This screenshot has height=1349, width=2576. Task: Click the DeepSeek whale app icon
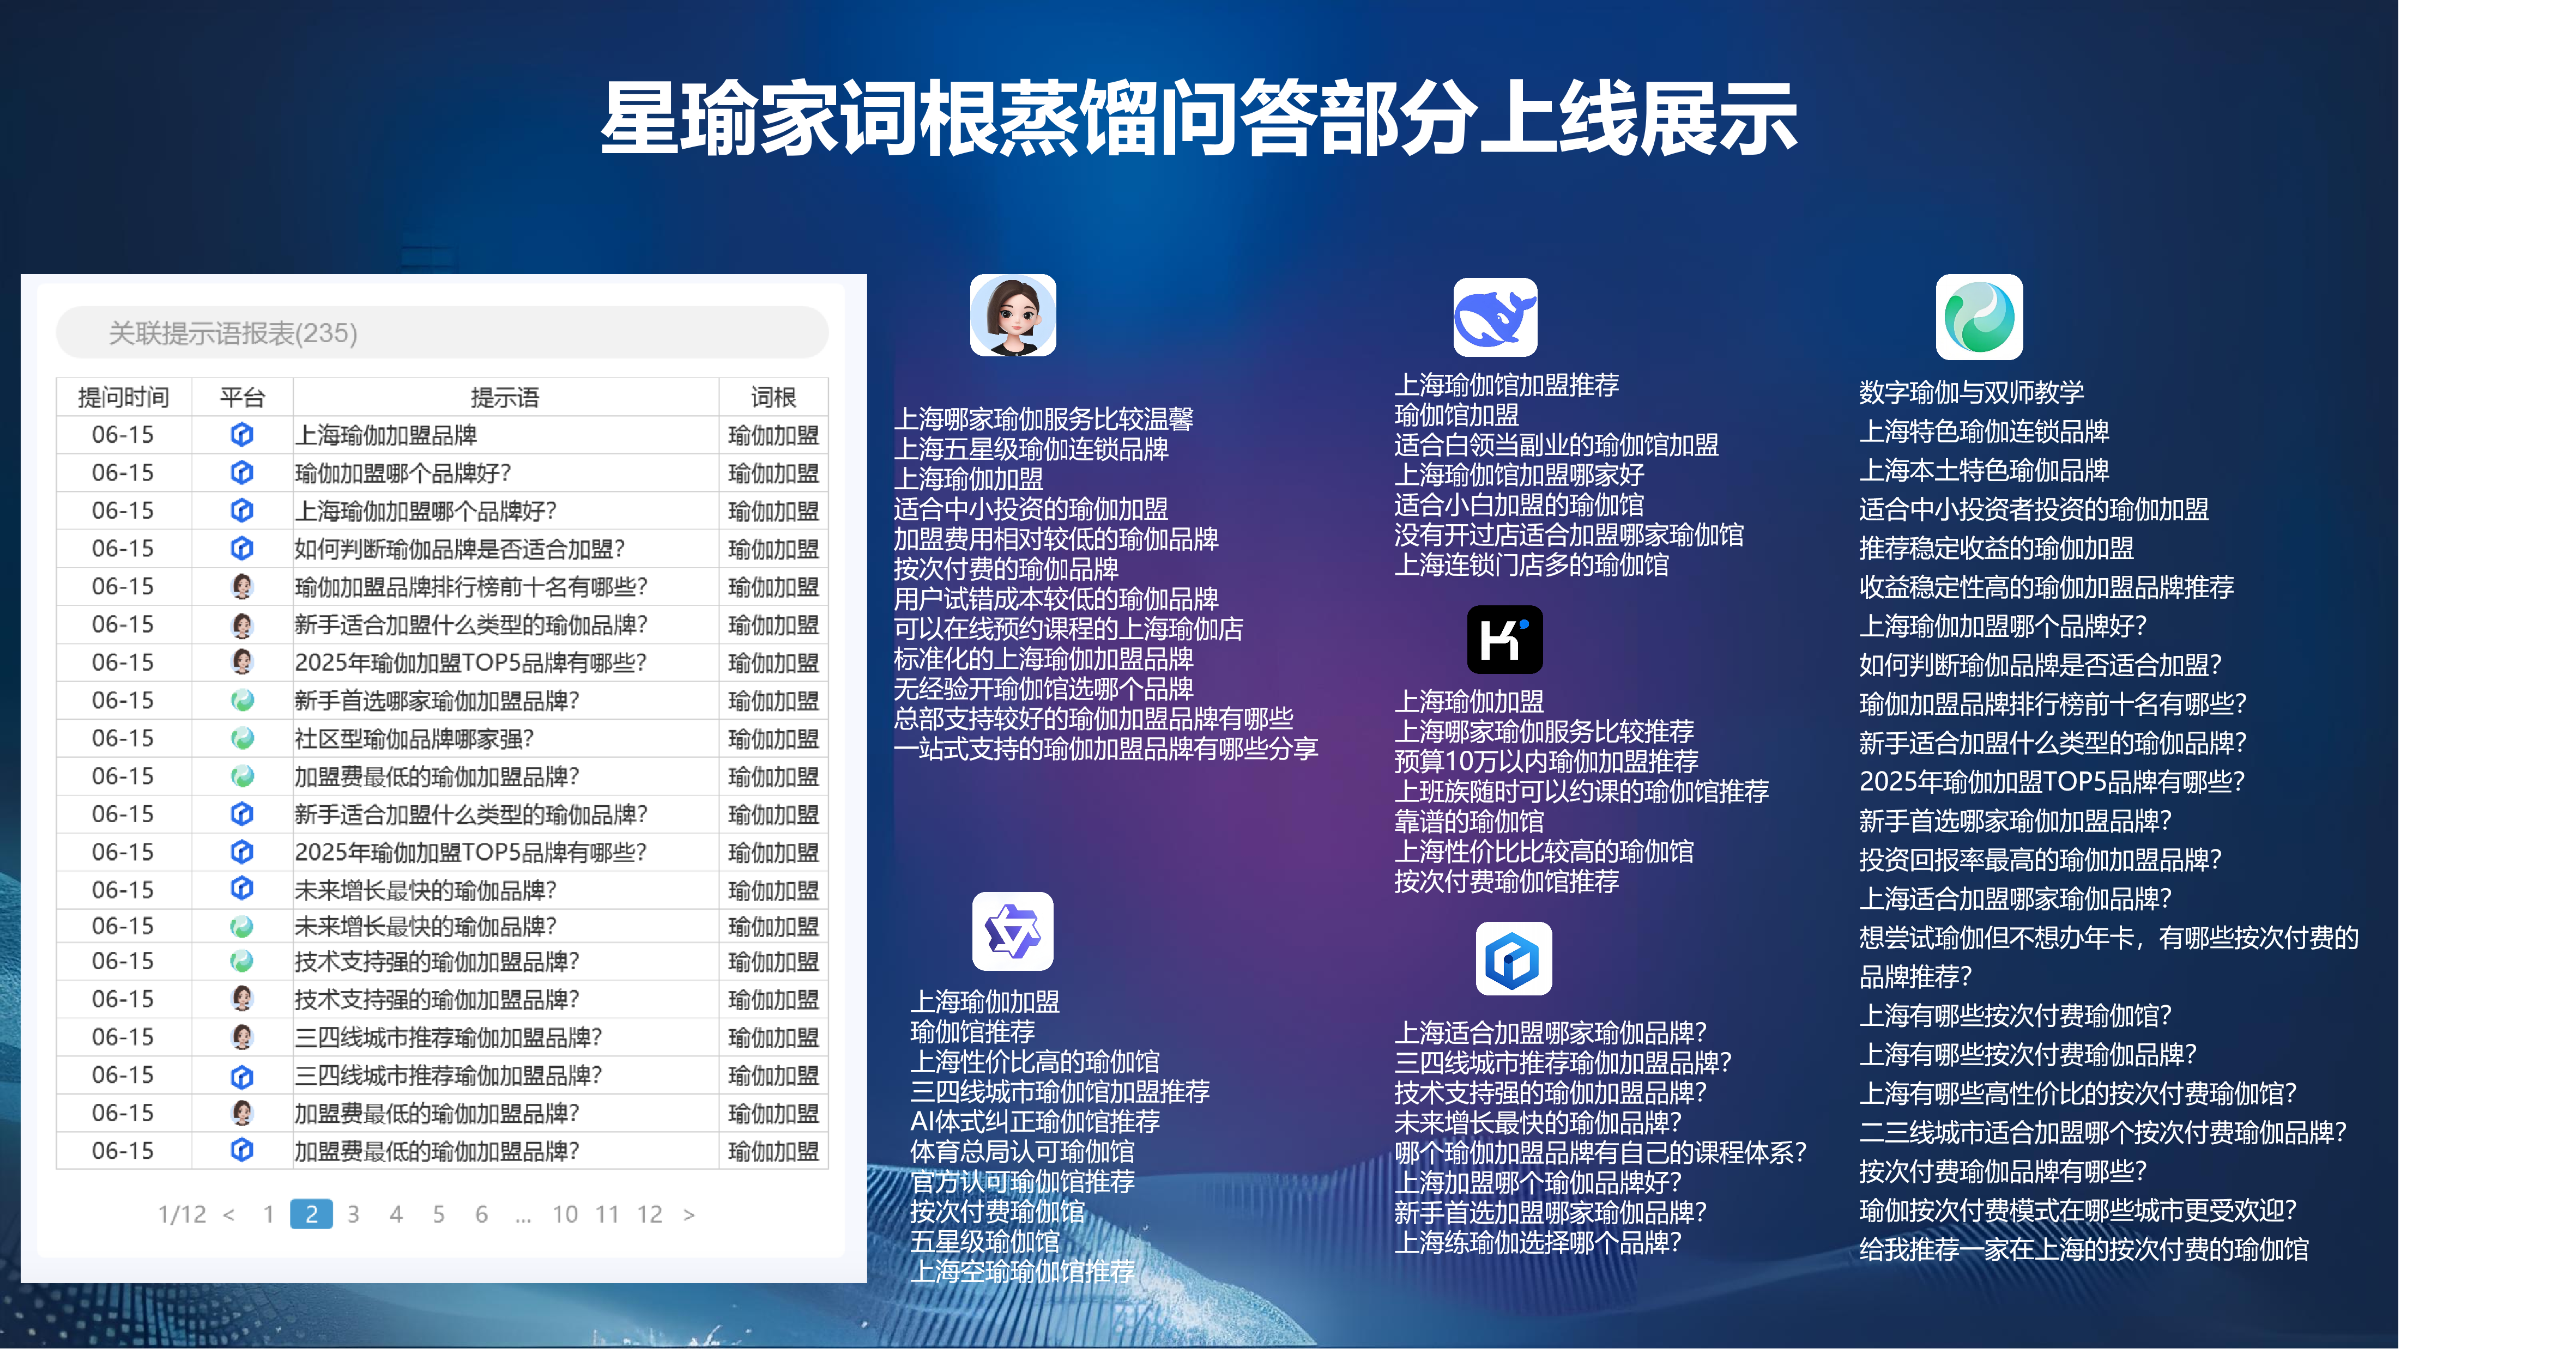coord(1495,317)
